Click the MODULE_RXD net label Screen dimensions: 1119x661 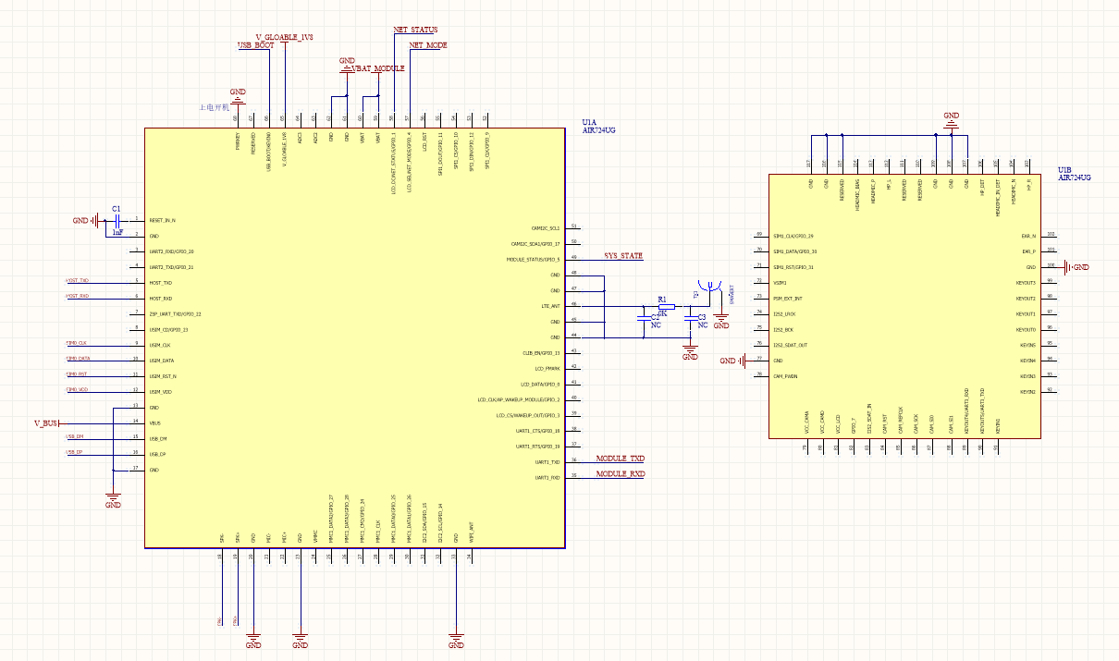click(620, 473)
